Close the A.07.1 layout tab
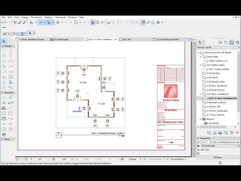 point(115,40)
